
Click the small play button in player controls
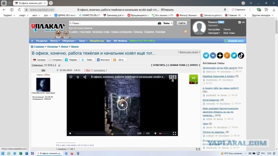pyautogui.click(x=70, y=133)
